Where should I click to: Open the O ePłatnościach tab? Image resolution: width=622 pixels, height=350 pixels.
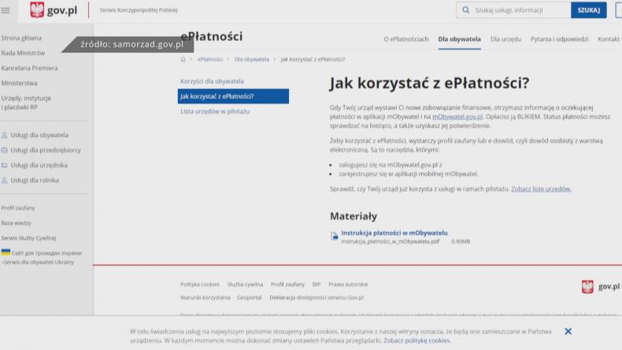[x=405, y=39]
